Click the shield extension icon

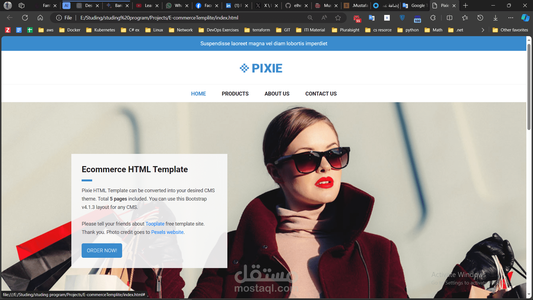click(x=402, y=18)
